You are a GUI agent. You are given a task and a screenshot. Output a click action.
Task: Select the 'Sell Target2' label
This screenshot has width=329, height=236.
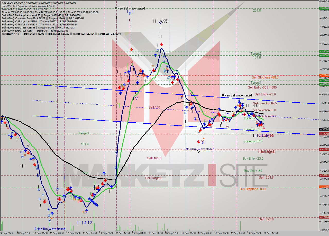pyautogui.click(x=154, y=178)
